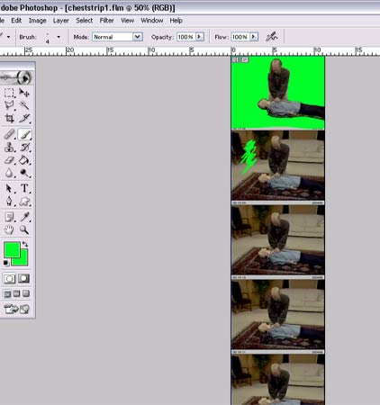Activate the Zoom tool
The width and height of the screenshot is (380, 405).
coord(24,229)
